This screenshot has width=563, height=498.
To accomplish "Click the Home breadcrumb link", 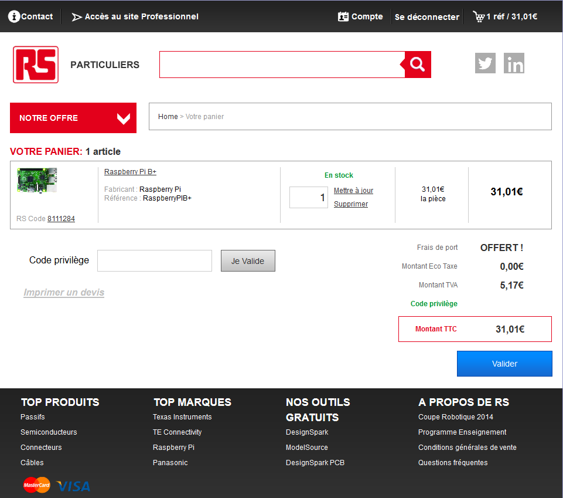I will (168, 117).
